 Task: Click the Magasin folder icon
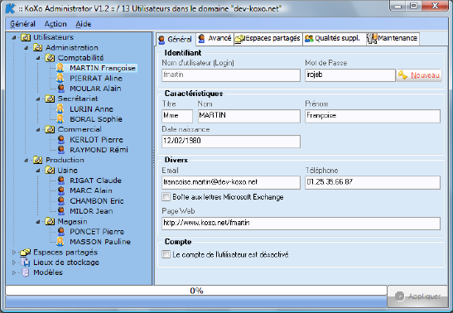(x=50, y=221)
